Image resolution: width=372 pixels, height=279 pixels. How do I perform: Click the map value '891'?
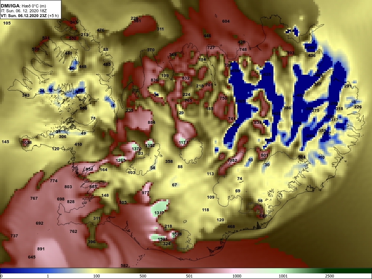click(41, 249)
